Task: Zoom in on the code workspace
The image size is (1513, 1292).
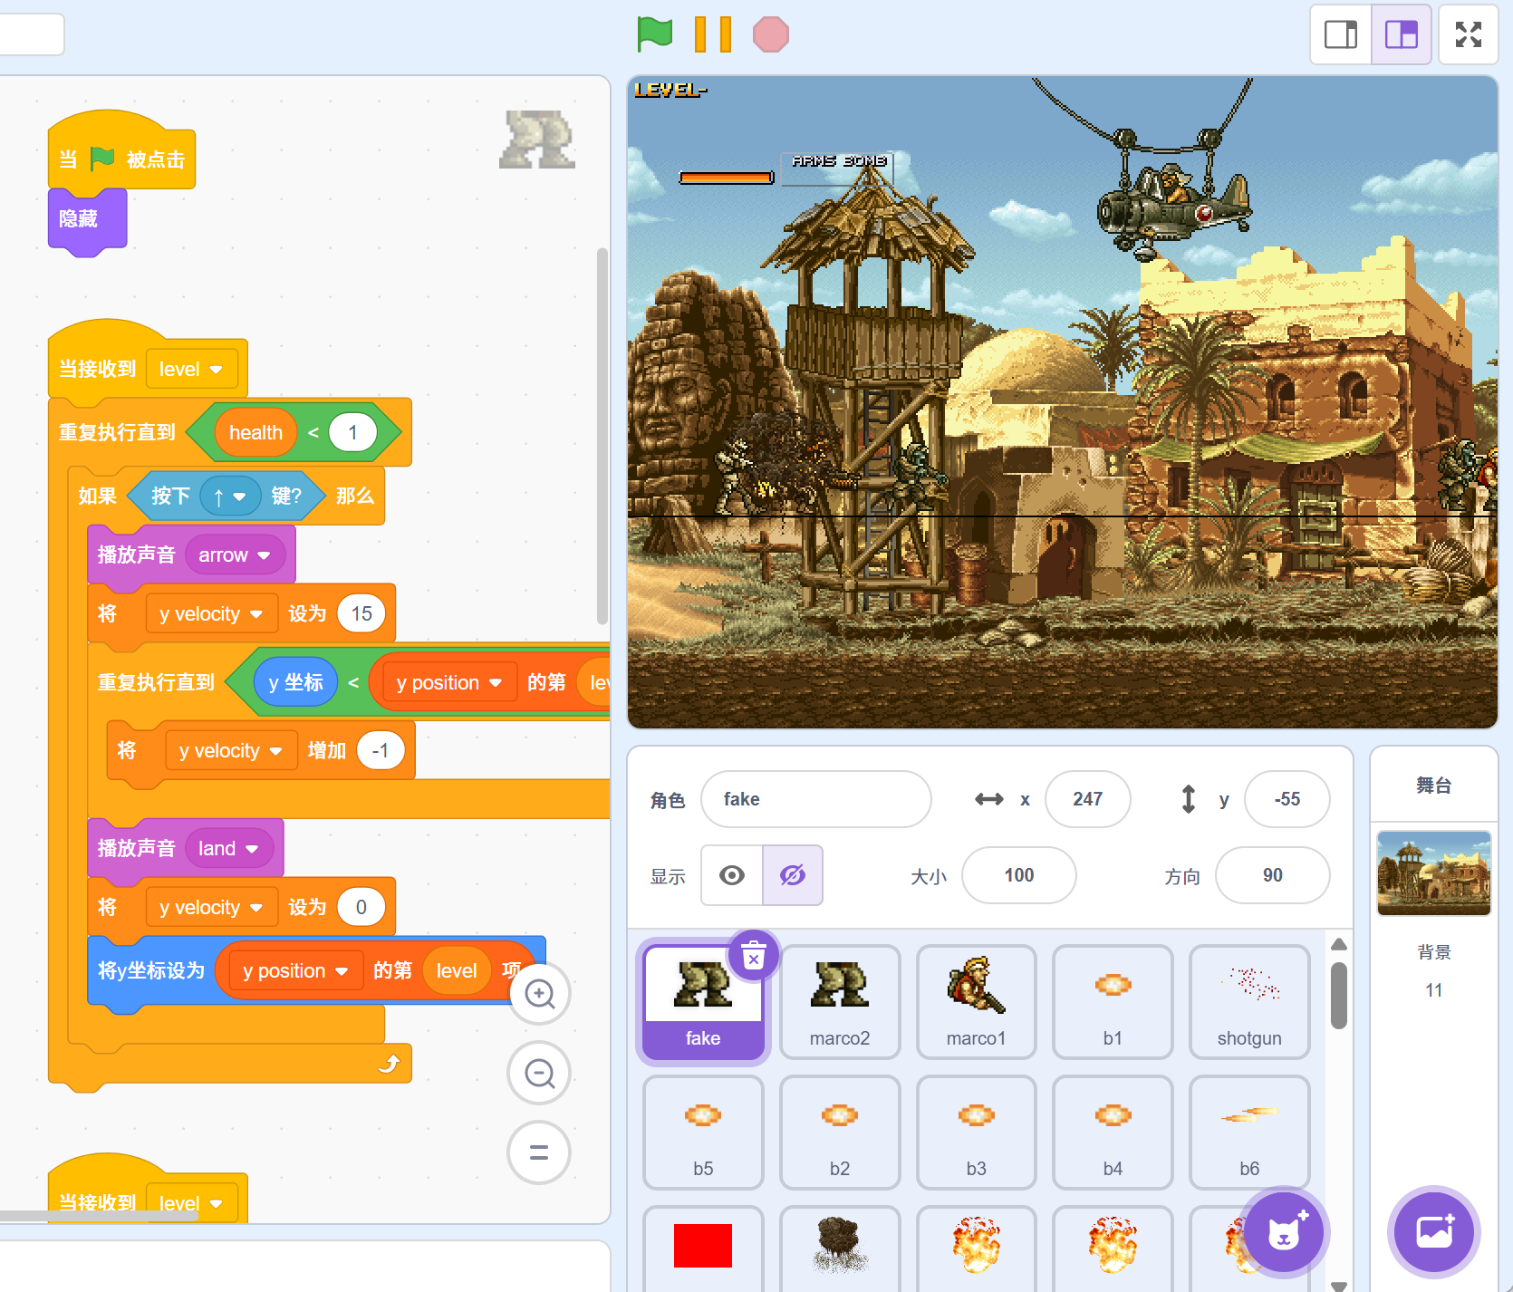Action: click(x=540, y=994)
